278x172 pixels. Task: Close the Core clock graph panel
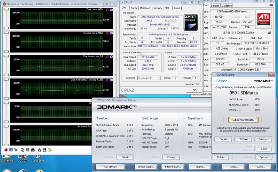[111, 10]
